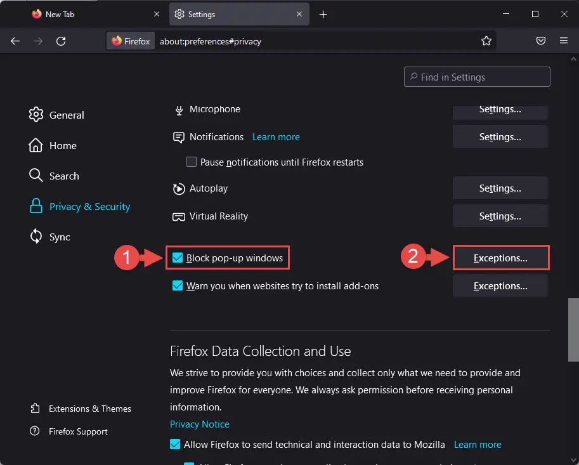Click the Firefox Support question mark icon
The height and width of the screenshot is (465, 579).
click(x=35, y=431)
